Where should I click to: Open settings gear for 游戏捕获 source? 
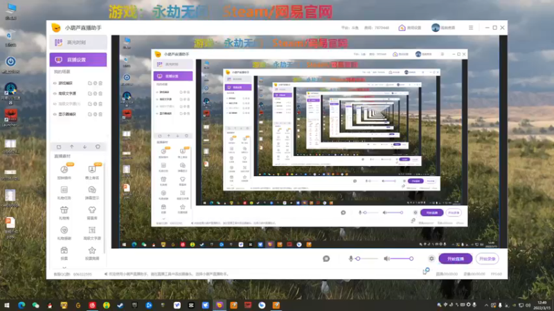pyautogui.click(x=95, y=83)
